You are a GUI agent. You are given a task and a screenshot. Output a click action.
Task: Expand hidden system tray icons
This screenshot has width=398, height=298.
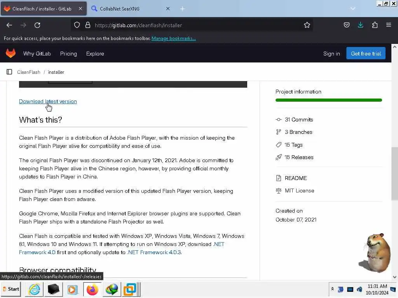[x=332, y=289]
